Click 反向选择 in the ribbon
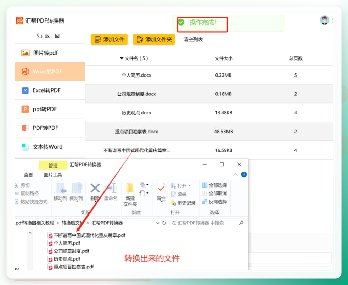The width and height of the screenshot is (348, 285). coord(214,202)
